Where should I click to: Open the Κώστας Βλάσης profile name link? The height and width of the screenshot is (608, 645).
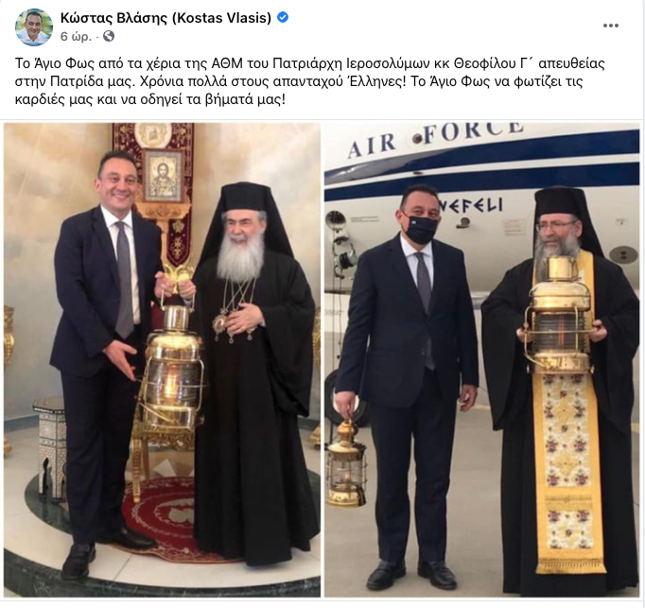(166, 18)
